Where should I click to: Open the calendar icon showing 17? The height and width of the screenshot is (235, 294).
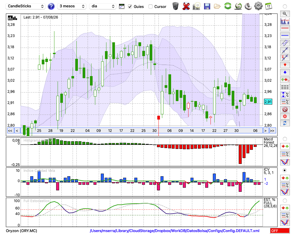268,6
